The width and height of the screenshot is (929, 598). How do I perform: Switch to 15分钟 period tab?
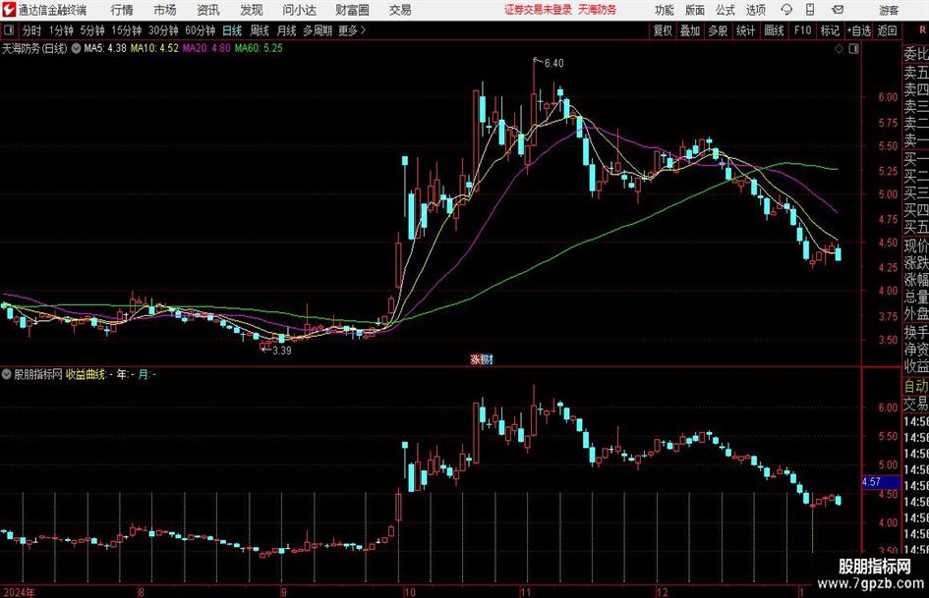(x=127, y=30)
